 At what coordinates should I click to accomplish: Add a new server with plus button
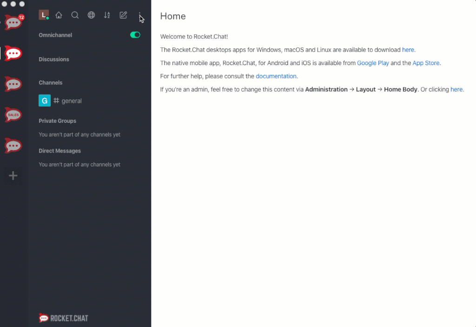13,176
